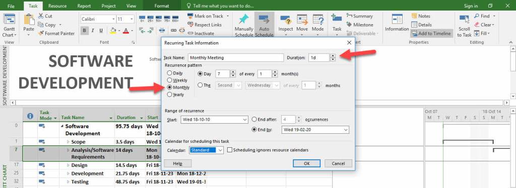Outdent the selected task
Screen dimensions: 516x188
point(142,30)
